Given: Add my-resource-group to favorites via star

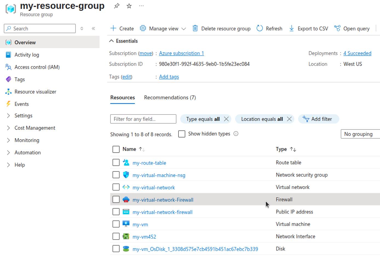Looking at the screenshot, I should pyautogui.click(x=128, y=6).
